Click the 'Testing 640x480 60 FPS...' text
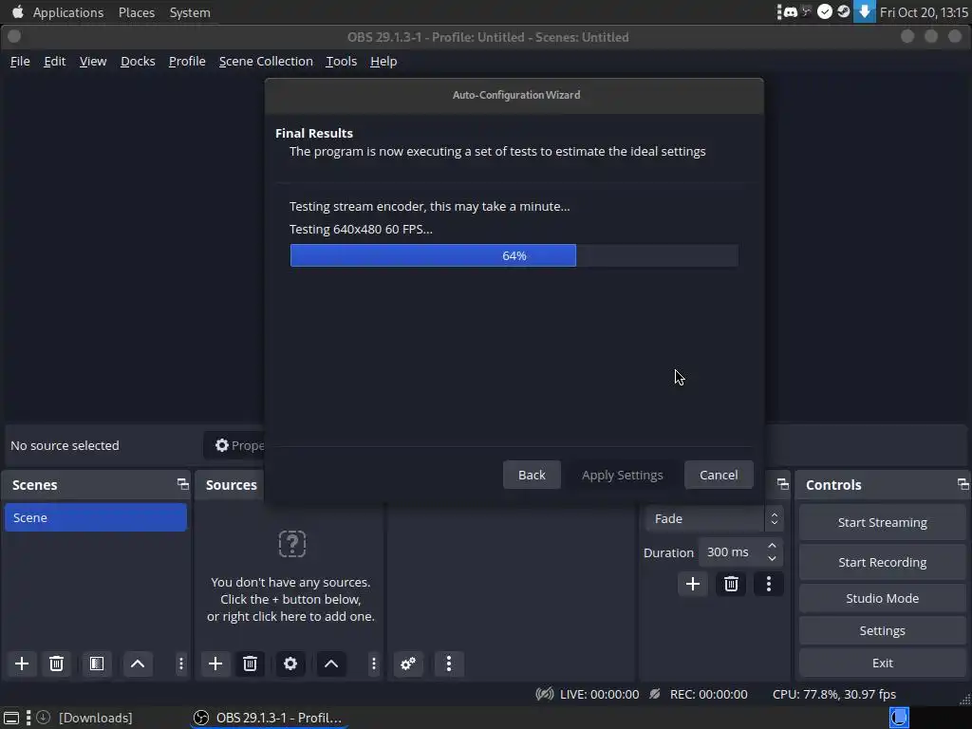Screen dimensions: 972x729 [361, 230]
